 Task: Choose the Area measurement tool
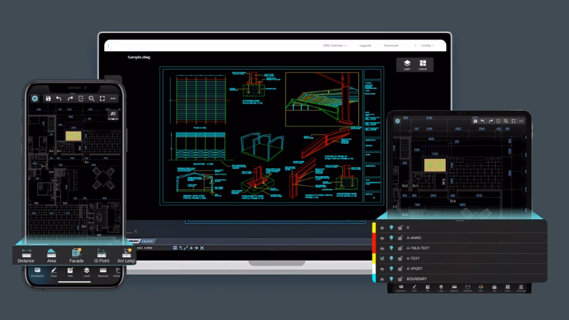tap(51, 255)
